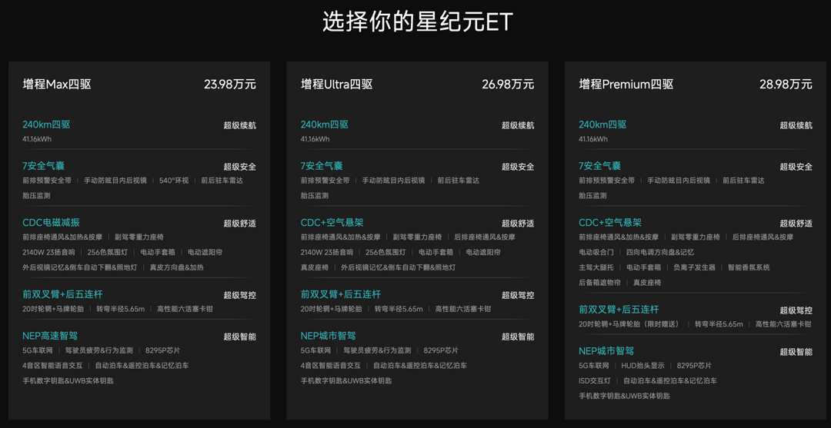Image resolution: width=831 pixels, height=428 pixels.
Task: Click 自动泊车&遥控泊车&记忆泊车 in the Premium card
Action: pyautogui.click(x=670, y=381)
